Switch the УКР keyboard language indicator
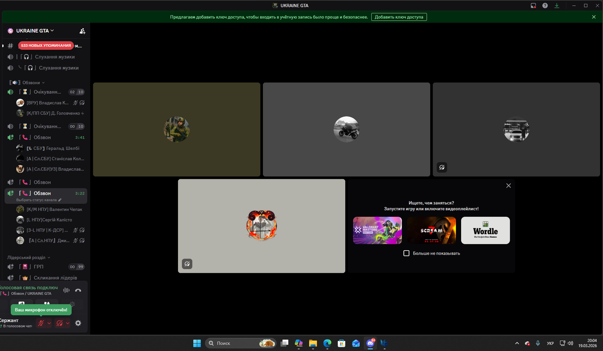Viewport: 603px width, 351px height. click(x=550, y=343)
